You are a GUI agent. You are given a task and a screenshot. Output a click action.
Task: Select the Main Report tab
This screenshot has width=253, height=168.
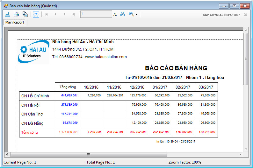coord(15,22)
